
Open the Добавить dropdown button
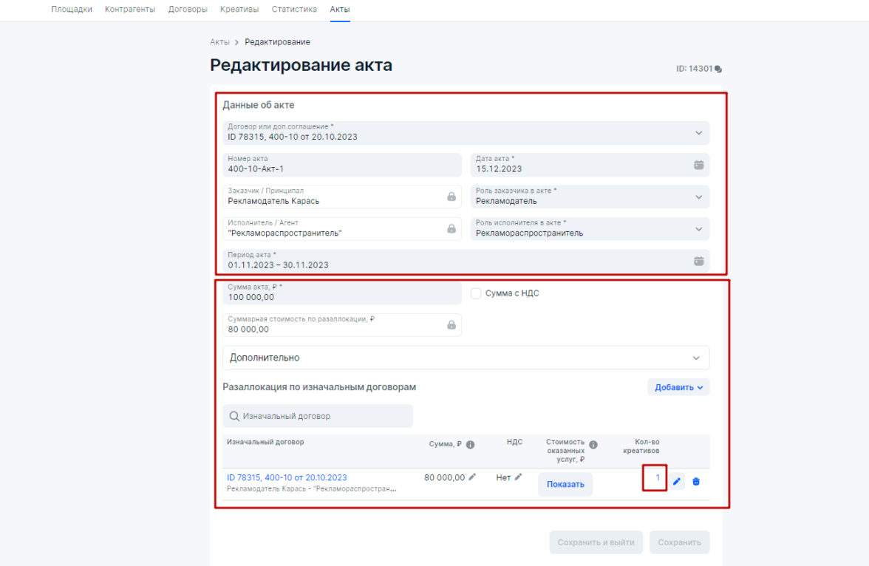pos(678,387)
